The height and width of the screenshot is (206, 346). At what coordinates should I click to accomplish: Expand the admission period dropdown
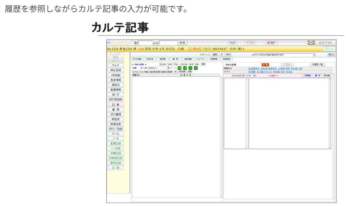click(x=168, y=68)
